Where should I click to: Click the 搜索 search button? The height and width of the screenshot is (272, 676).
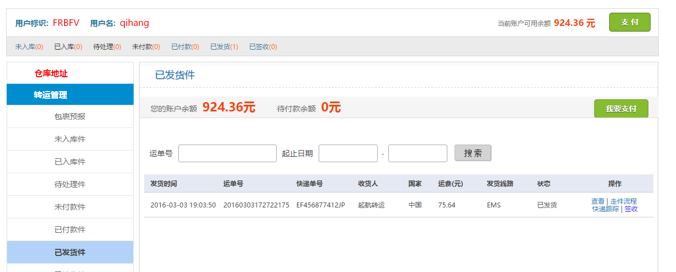[x=473, y=153]
